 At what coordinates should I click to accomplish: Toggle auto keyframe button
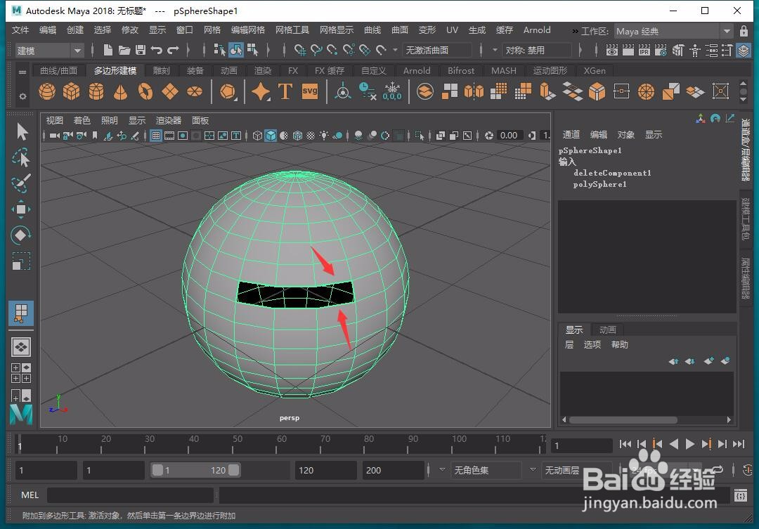747,470
